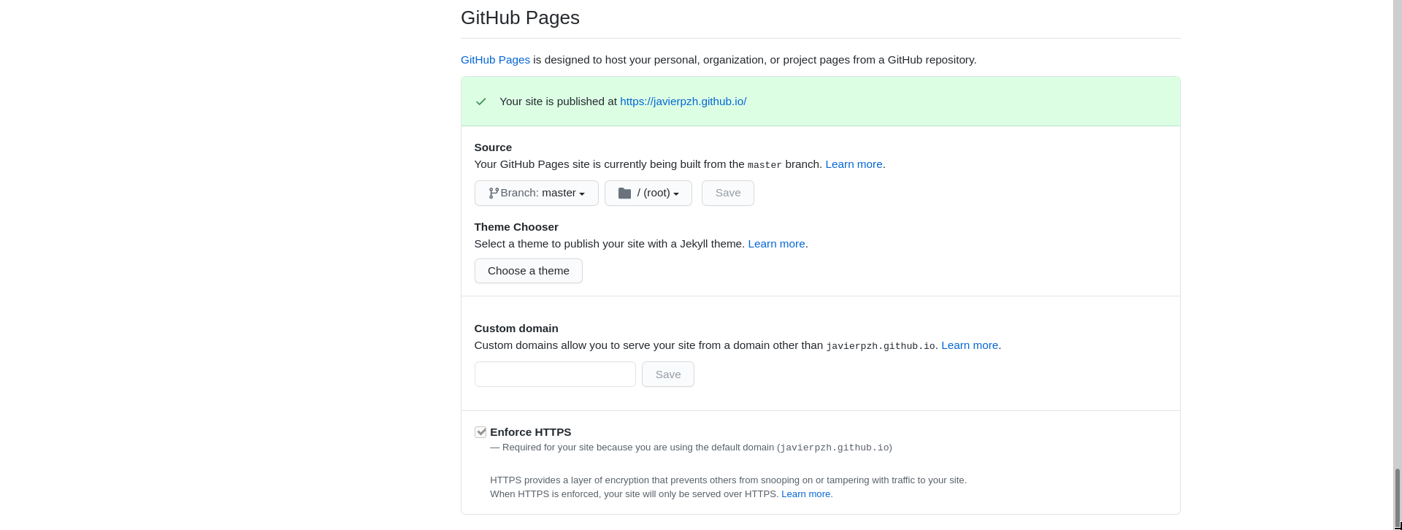Click Learn more link in Source section
The image size is (1402, 530).
click(854, 164)
